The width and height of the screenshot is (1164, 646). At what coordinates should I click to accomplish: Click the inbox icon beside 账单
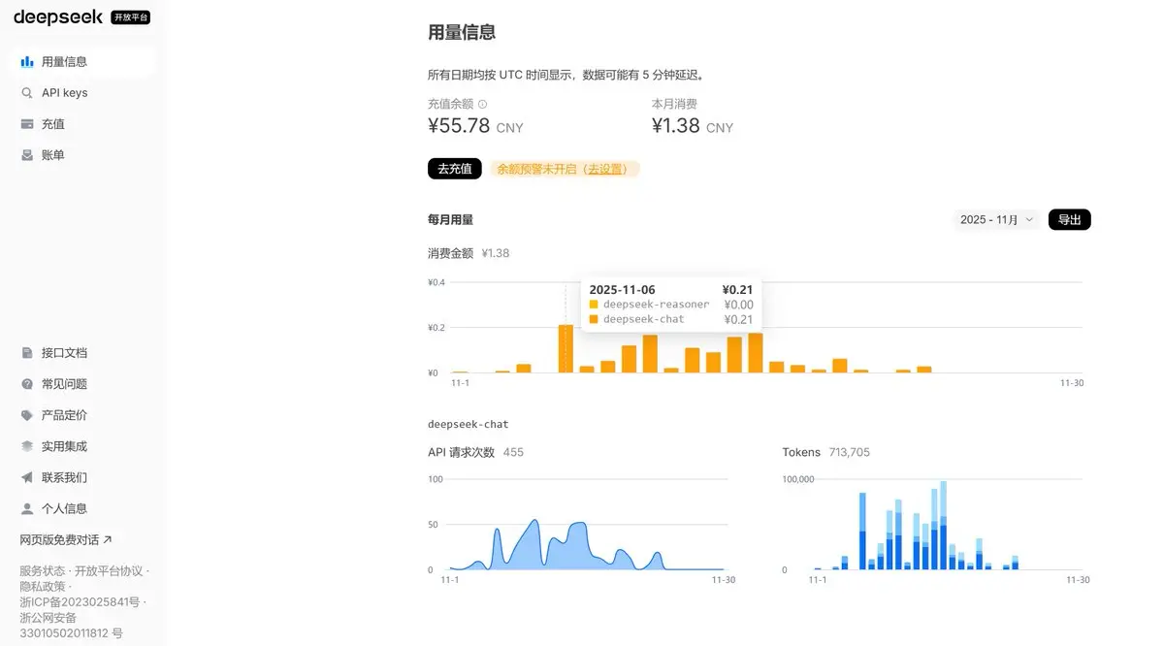27,154
